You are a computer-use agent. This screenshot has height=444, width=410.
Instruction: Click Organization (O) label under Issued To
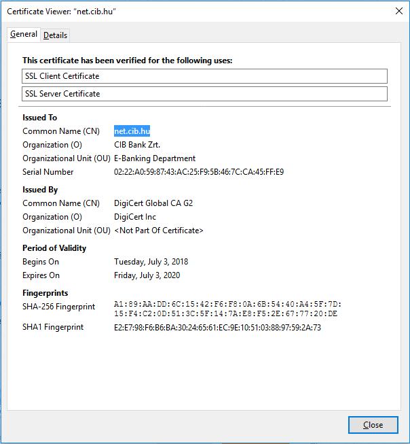[x=52, y=145]
